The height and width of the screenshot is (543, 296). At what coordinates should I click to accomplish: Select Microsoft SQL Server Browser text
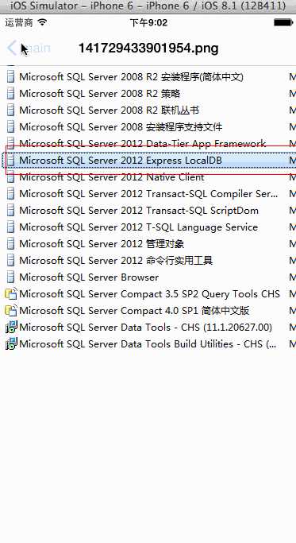coord(89,277)
